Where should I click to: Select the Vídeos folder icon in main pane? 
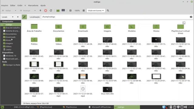59,39
